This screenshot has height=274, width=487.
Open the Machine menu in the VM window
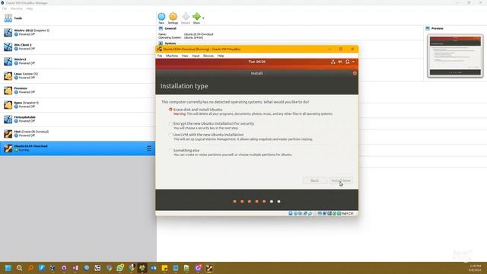point(172,56)
